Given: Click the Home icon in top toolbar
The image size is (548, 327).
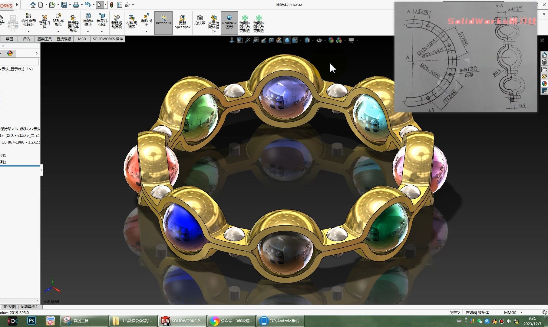Looking at the screenshot, I should point(33,5).
